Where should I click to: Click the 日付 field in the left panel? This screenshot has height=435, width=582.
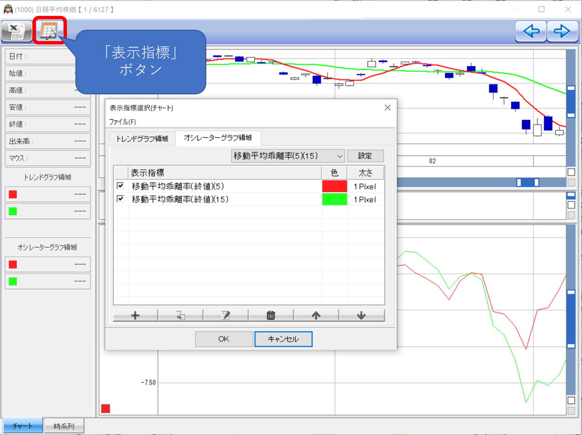(x=47, y=56)
